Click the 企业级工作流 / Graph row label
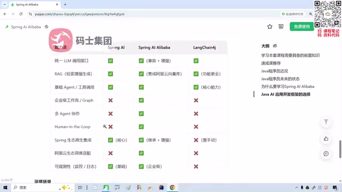The width and height of the screenshot is (342, 192). pyautogui.click(x=74, y=100)
